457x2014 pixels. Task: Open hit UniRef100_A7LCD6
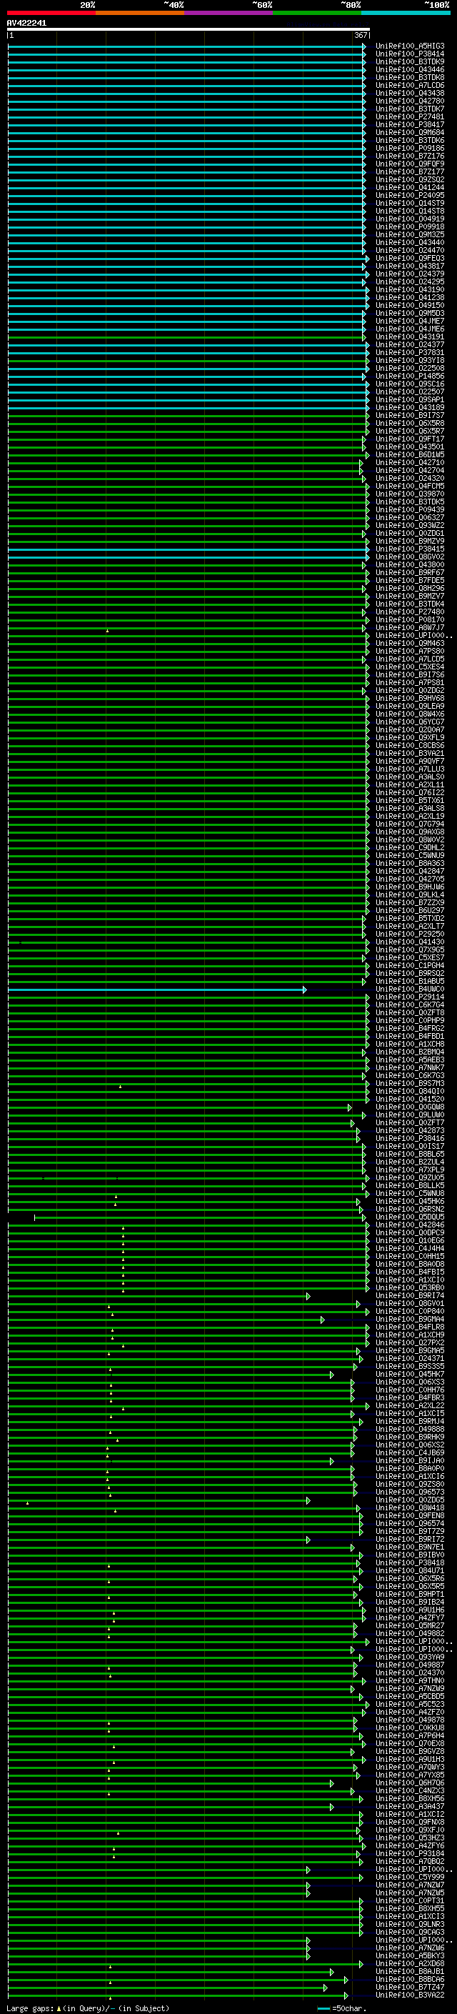tap(410, 85)
